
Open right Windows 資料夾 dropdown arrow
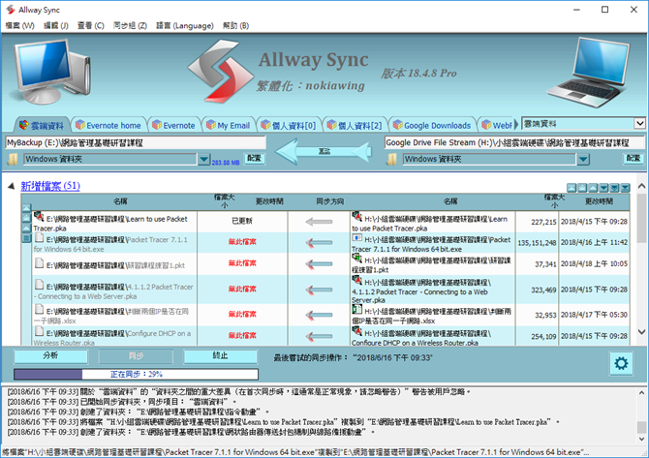coord(583,160)
